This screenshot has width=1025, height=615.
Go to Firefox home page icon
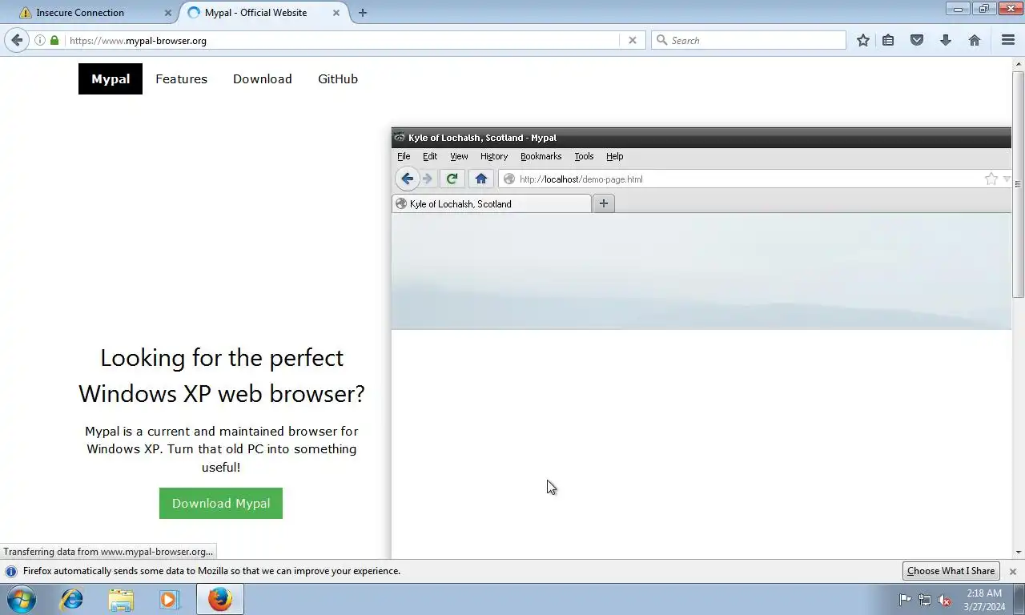(x=975, y=40)
